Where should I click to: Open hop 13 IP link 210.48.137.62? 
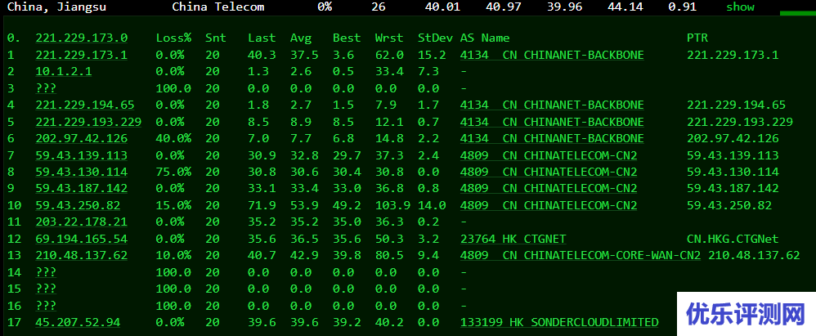[81, 255]
